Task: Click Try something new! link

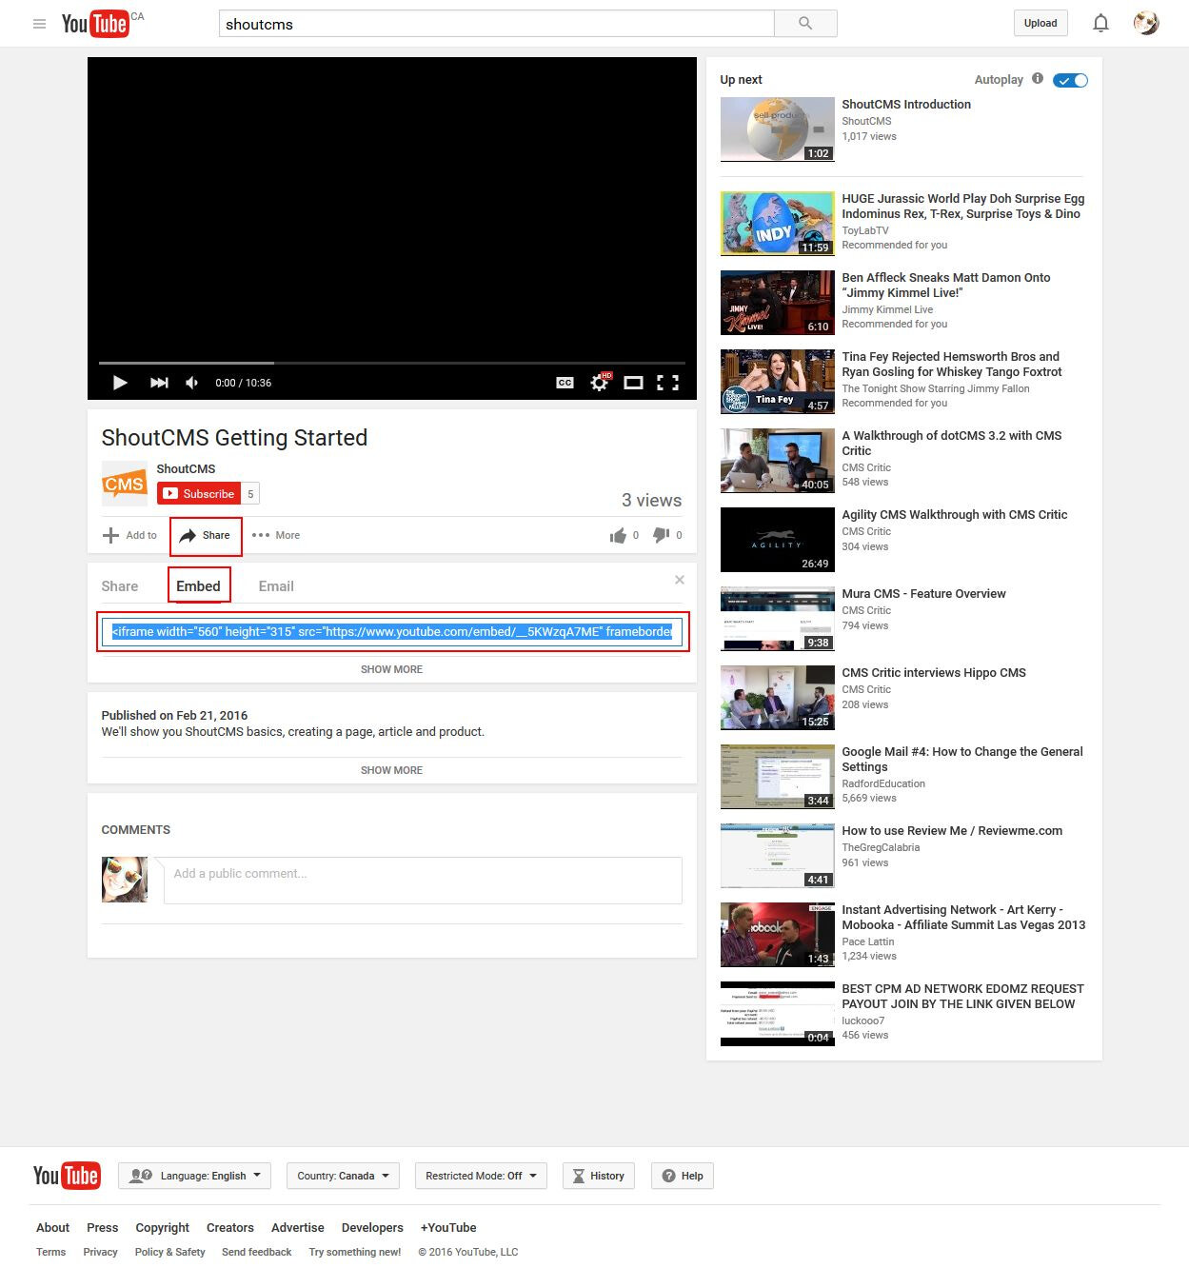Action: pyautogui.click(x=355, y=1252)
